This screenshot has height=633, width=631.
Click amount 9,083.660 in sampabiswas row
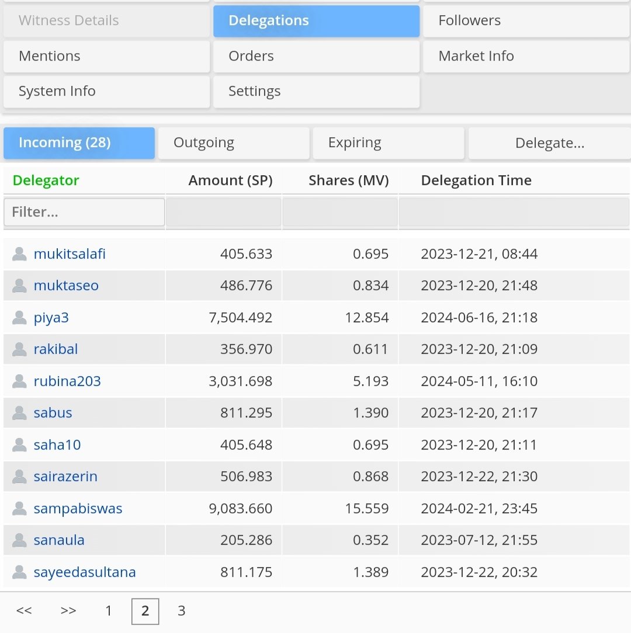[240, 509]
